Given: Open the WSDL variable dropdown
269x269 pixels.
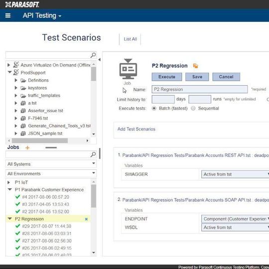Looking at the screenshot, I should [x=235, y=228].
